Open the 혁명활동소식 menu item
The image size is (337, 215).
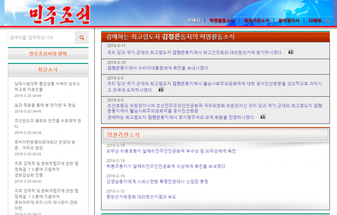pos(222,21)
